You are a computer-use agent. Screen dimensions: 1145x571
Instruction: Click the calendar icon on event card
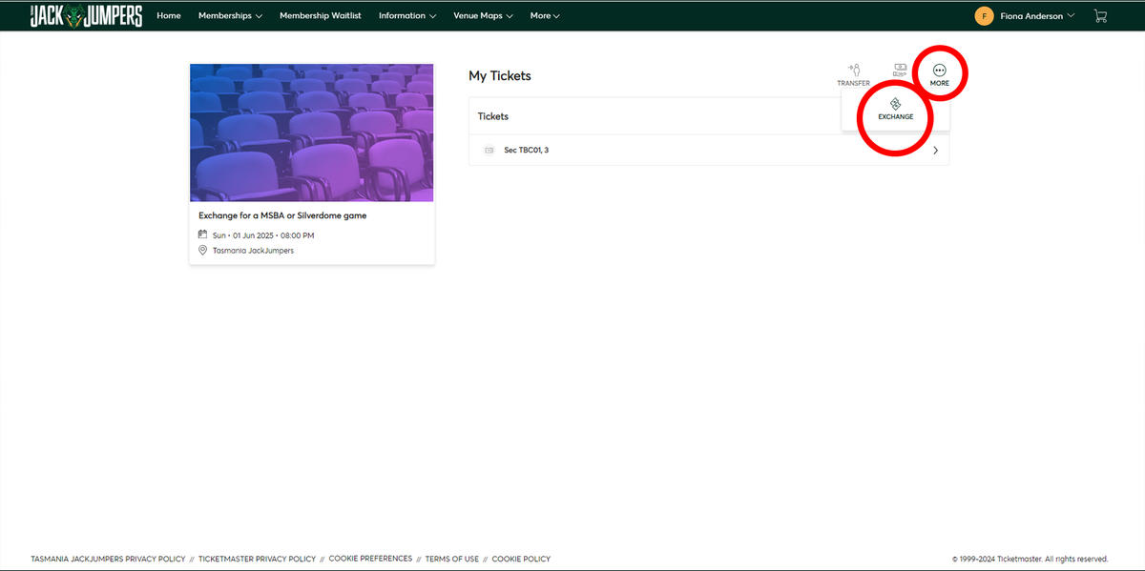[x=202, y=235]
